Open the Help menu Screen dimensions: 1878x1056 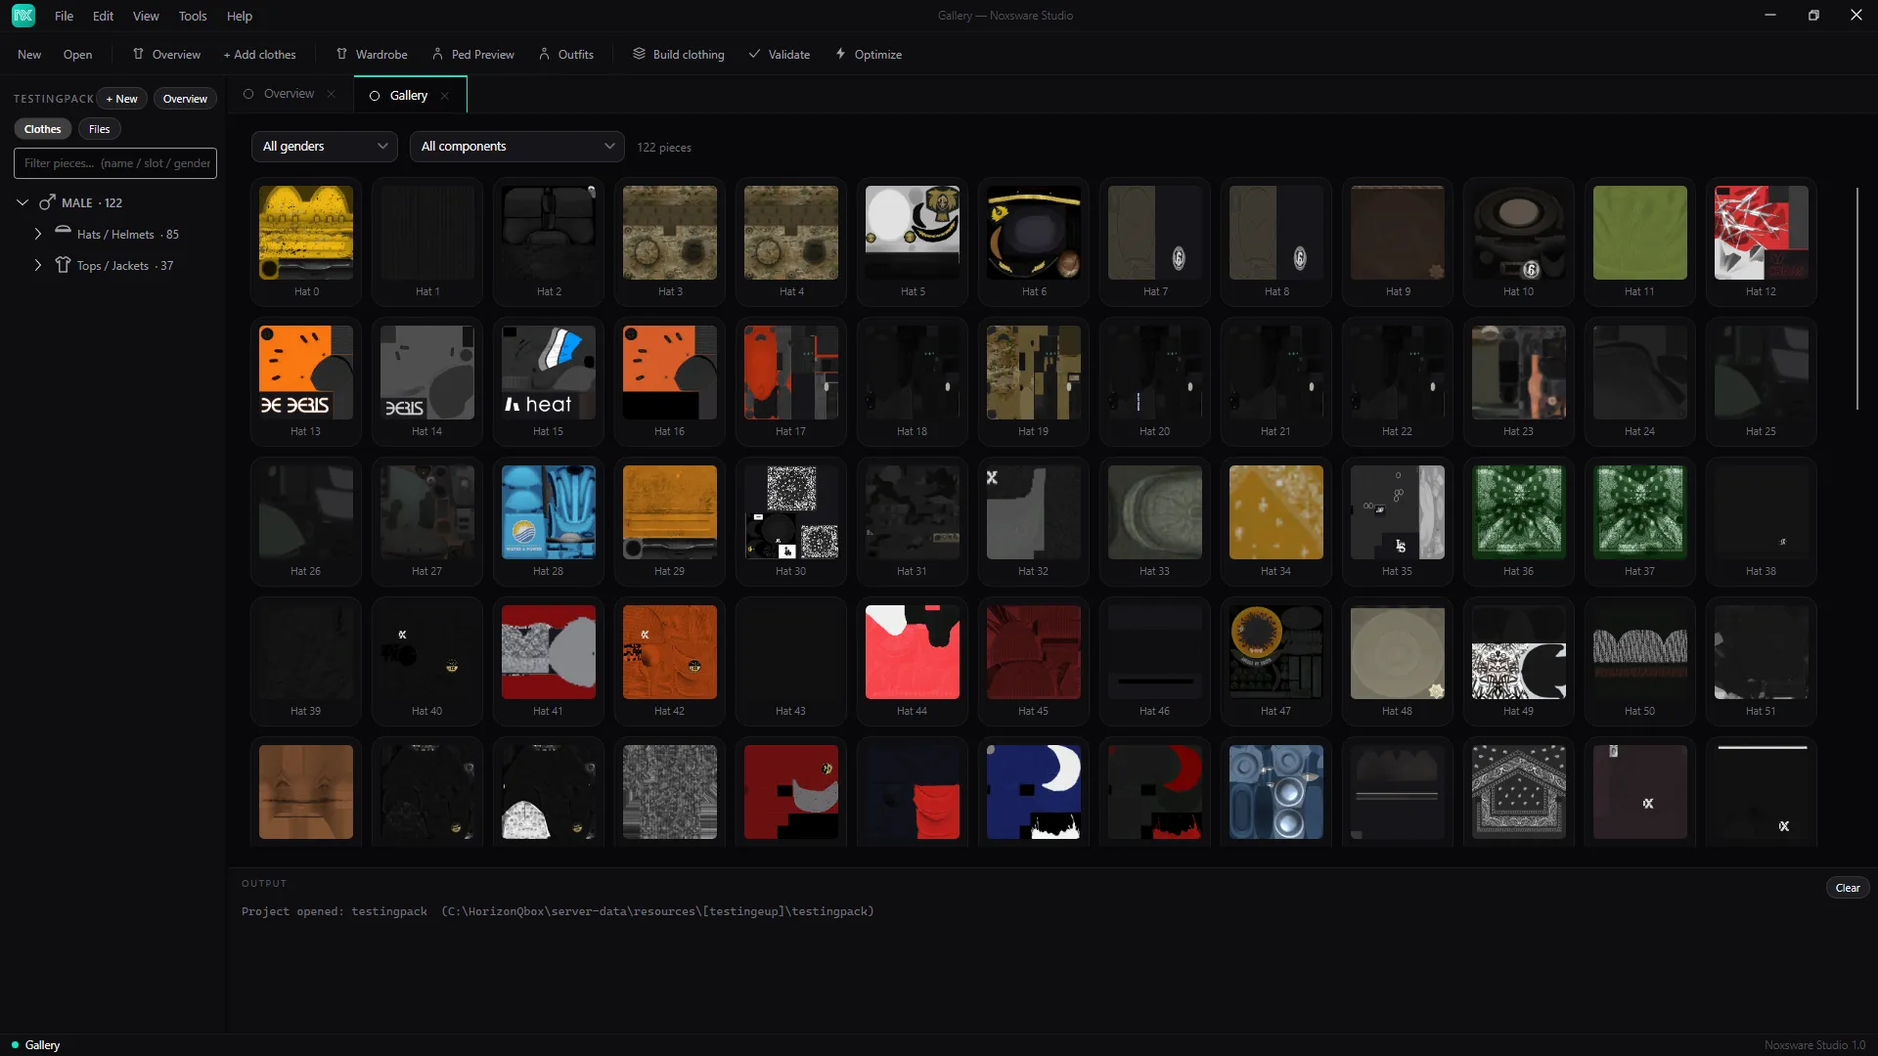pos(240,16)
